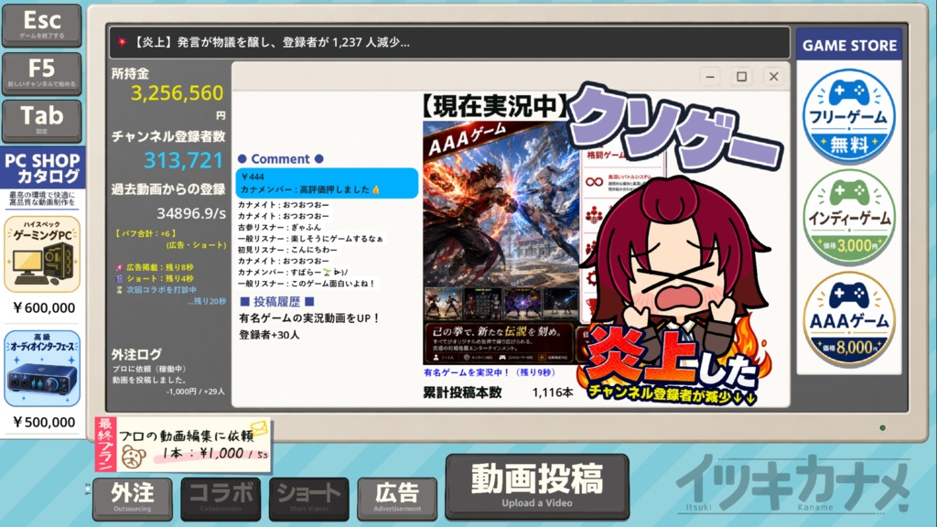Click the ショート Short Videos button
The height and width of the screenshot is (527, 937).
[309, 499]
